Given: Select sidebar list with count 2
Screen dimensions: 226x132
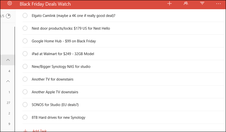Looking at the screenshot, I should [9, 113].
